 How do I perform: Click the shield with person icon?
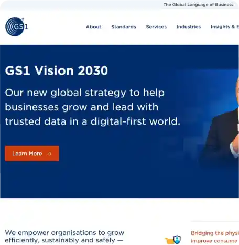click(x=177, y=239)
